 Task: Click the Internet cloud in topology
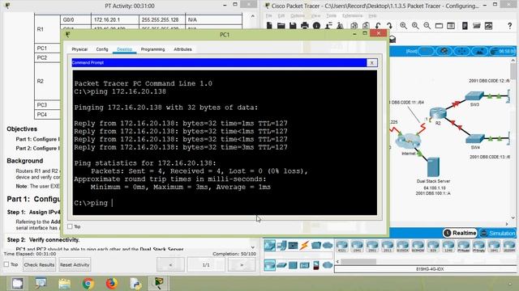click(408, 141)
